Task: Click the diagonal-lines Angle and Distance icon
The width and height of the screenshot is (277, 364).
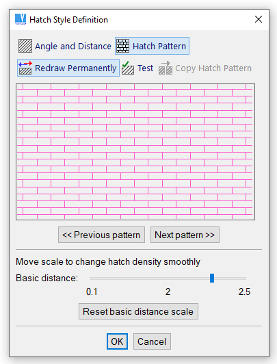Action: click(25, 46)
